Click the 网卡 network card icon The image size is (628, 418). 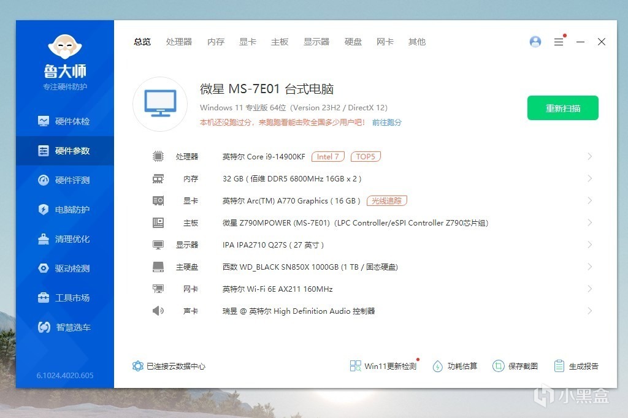coord(158,289)
